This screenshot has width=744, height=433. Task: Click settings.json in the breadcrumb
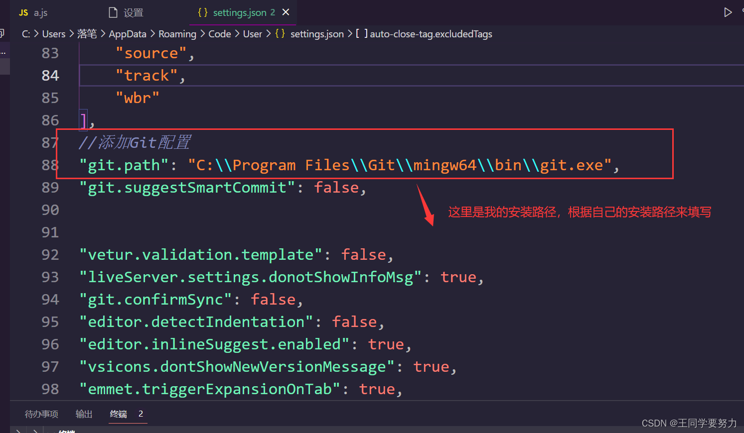point(317,34)
